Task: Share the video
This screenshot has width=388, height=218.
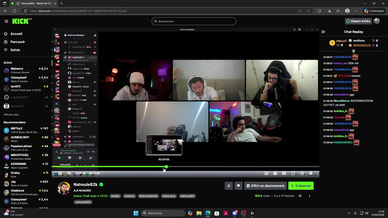Action: (300, 196)
